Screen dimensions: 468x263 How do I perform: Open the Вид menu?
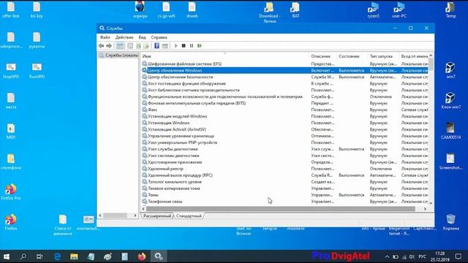coord(142,37)
